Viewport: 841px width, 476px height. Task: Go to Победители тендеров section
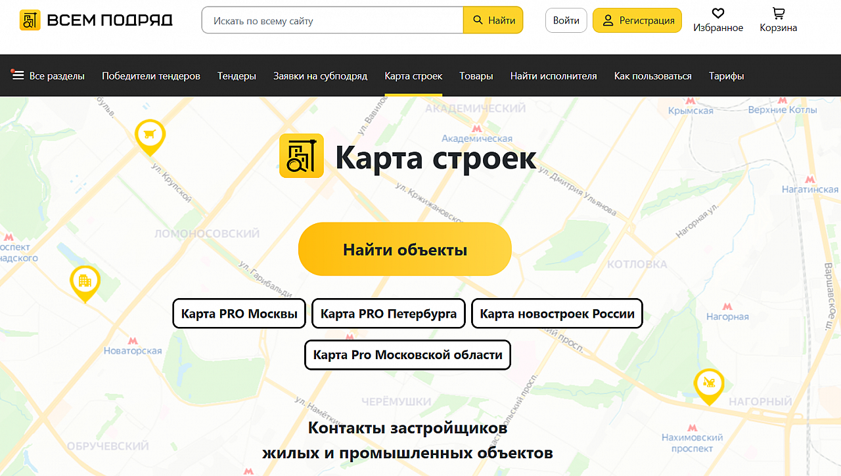[151, 76]
